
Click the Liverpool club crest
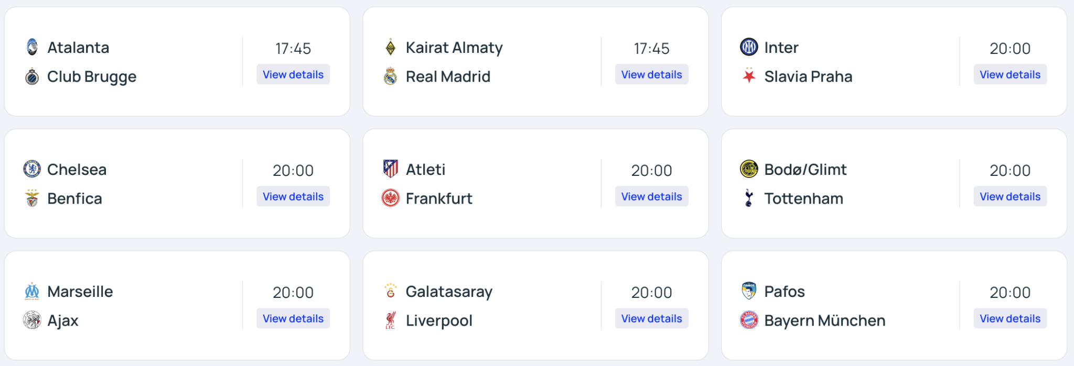(x=390, y=320)
